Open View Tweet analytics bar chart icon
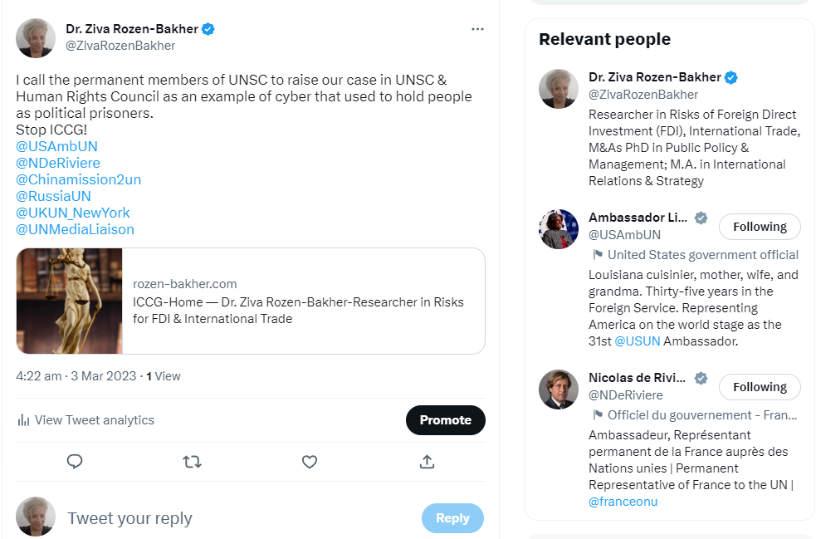 24,420
